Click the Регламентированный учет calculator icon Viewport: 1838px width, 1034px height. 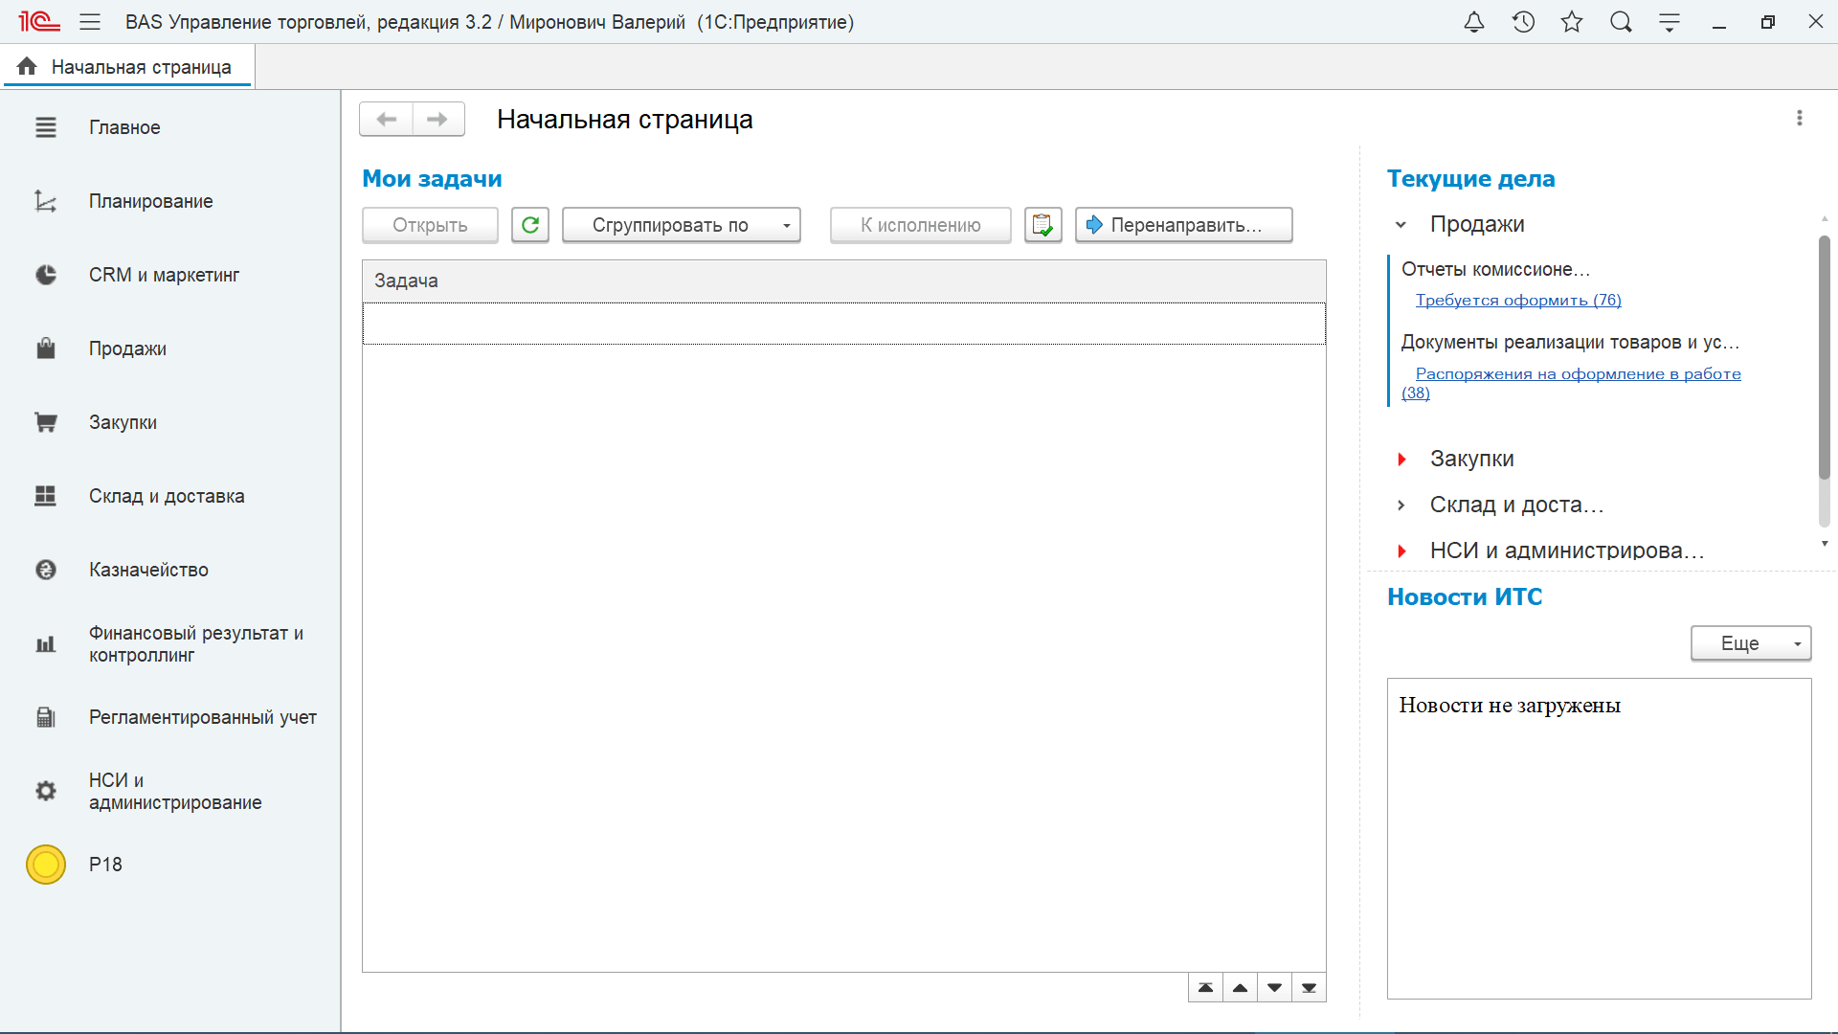point(46,717)
